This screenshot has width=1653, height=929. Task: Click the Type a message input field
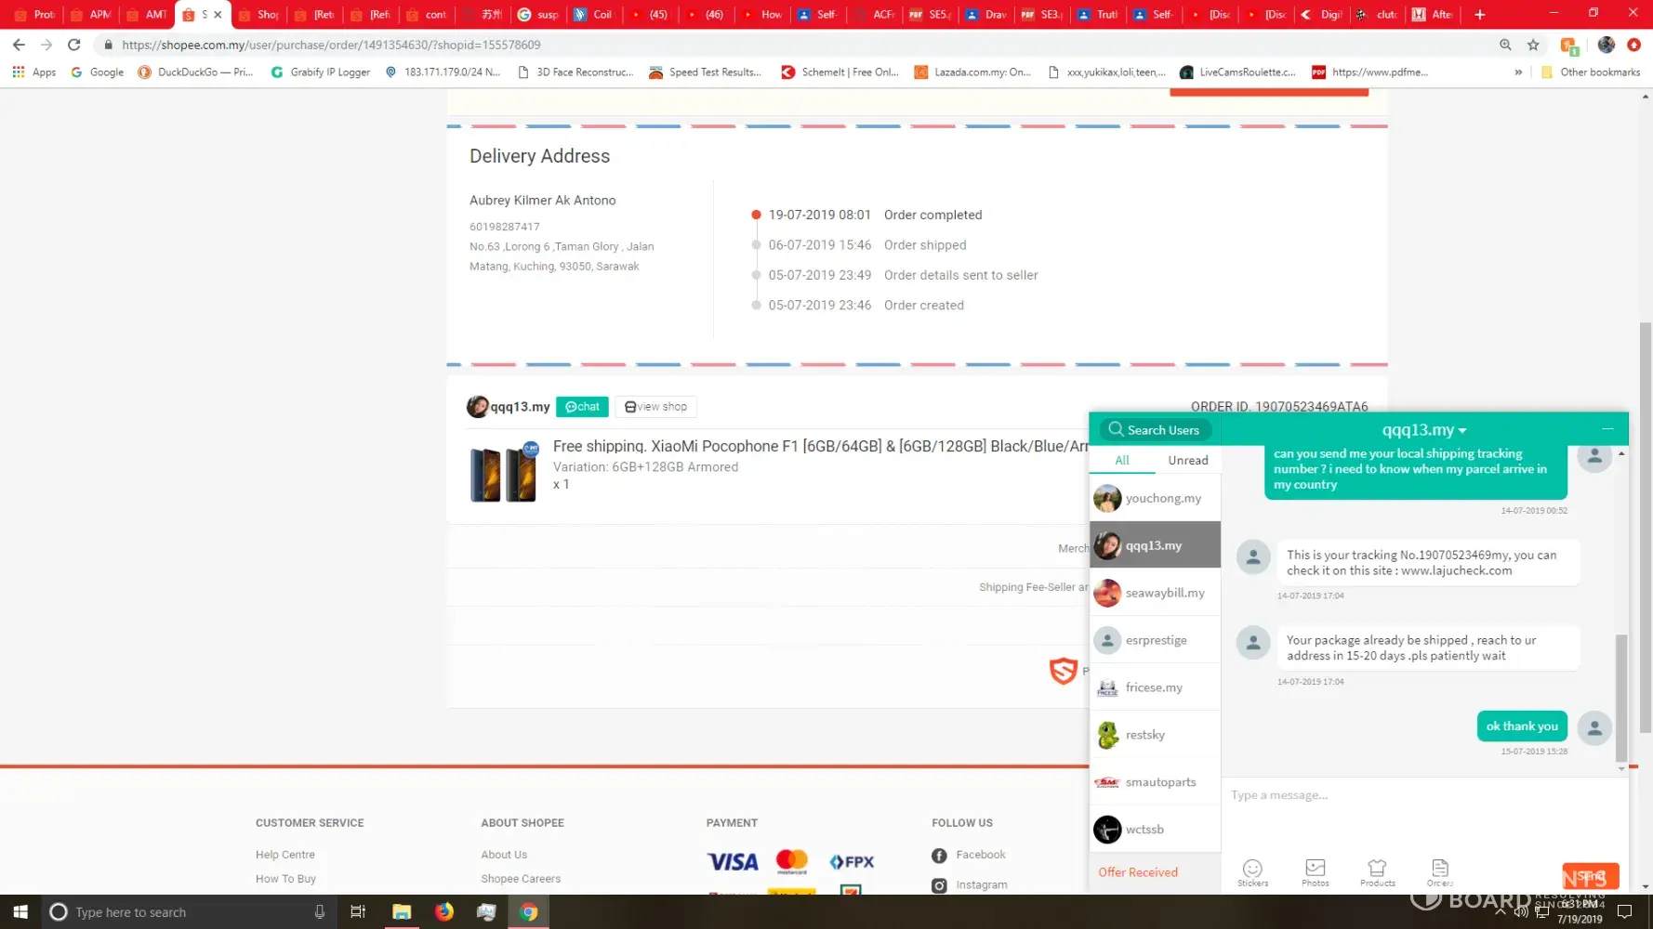(x=1424, y=814)
